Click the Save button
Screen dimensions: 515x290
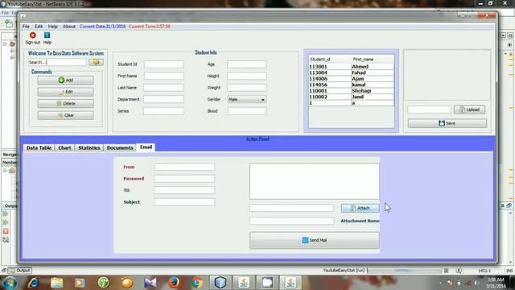[447, 123]
